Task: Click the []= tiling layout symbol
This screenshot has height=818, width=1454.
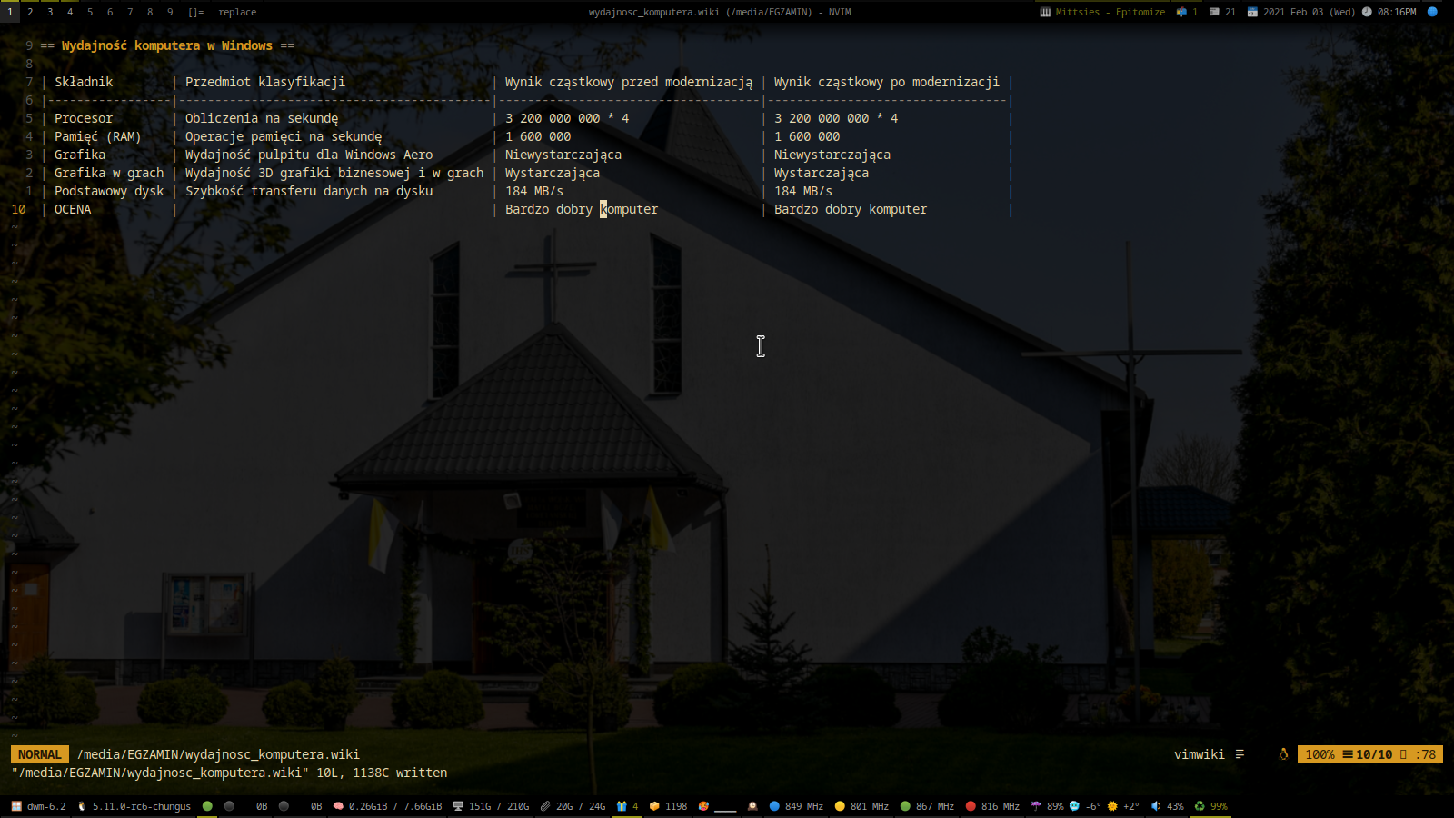Action: (196, 12)
